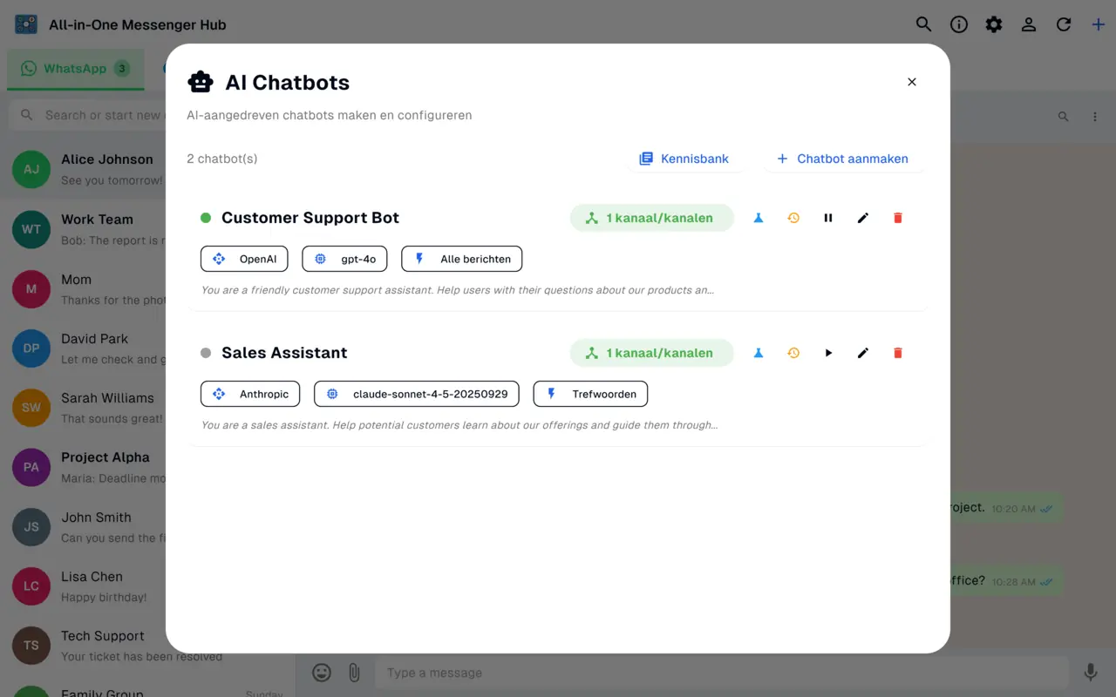Edit Customer Support Bot with pencil icon
This screenshot has width=1116, height=697.
863,218
